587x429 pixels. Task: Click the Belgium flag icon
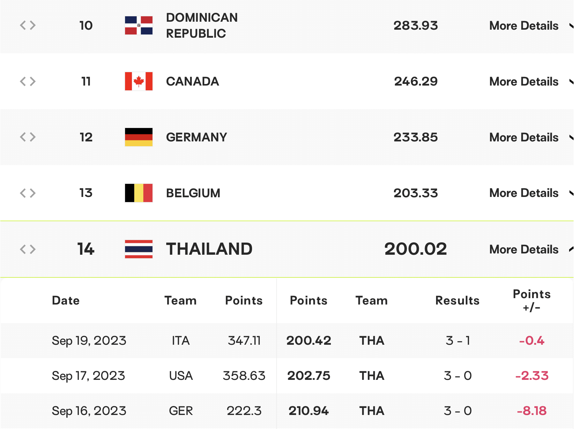pos(138,193)
